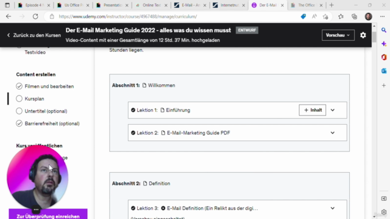Image resolution: width=390 pixels, height=219 pixels.
Task: Click the scrollbar up arrow
Action: click(x=374, y=26)
